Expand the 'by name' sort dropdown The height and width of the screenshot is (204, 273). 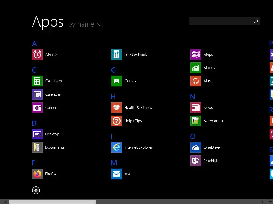click(85, 24)
